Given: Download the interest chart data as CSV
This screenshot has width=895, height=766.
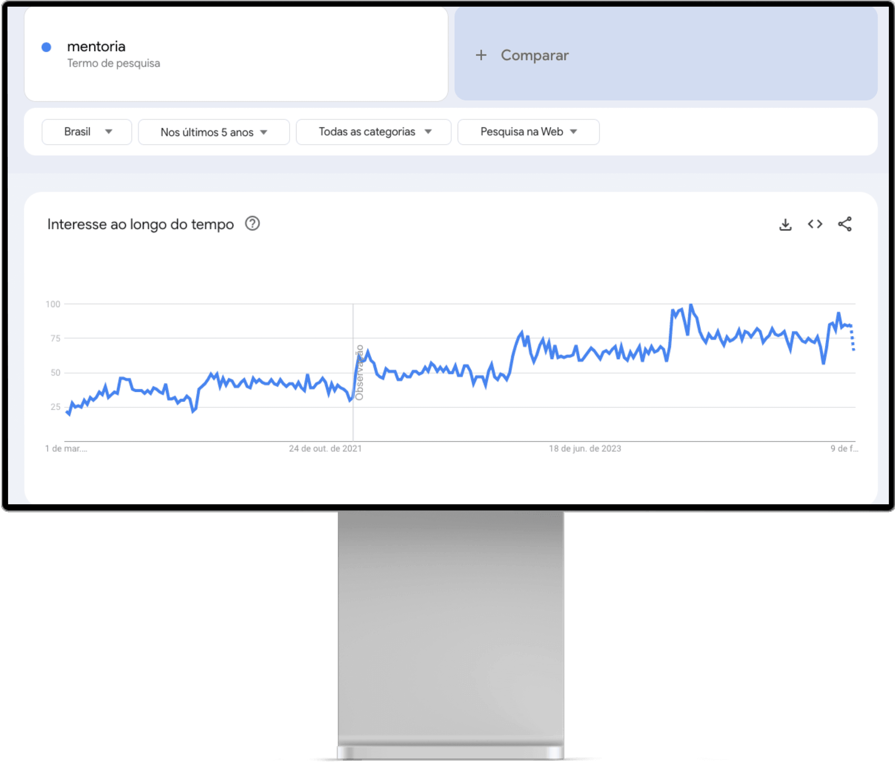Looking at the screenshot, I should (785, 224).
